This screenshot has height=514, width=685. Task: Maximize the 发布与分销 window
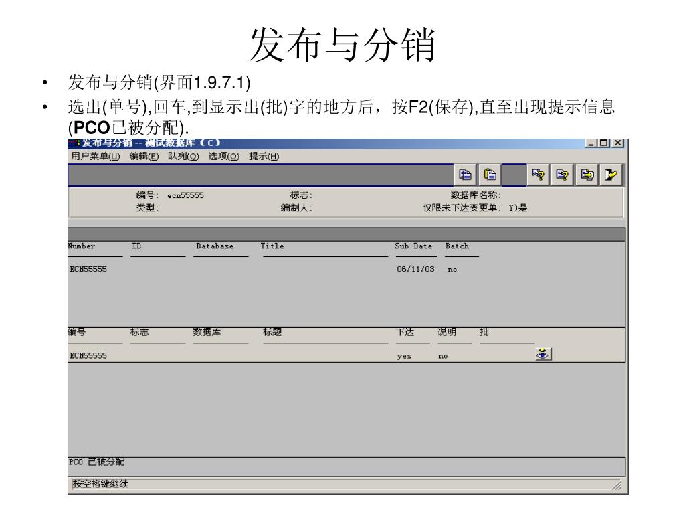(x=604, y=143)
